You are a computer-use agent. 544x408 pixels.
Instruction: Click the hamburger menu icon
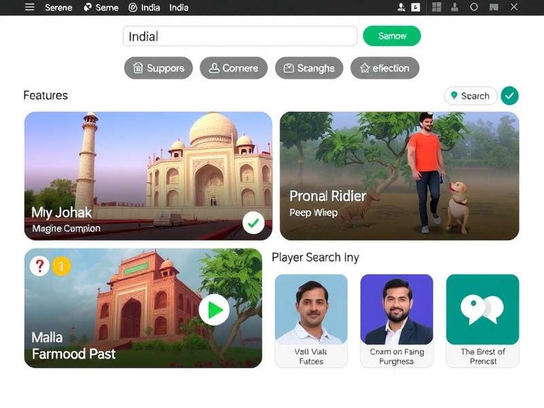click(x=29, y=7)
